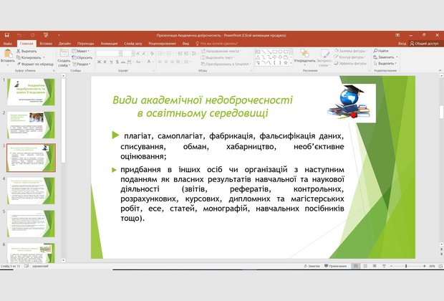Click the Undo arrow in title bar
Viewport: 444px width, 301px height.
pyautogui.click(x=19, y=35)
